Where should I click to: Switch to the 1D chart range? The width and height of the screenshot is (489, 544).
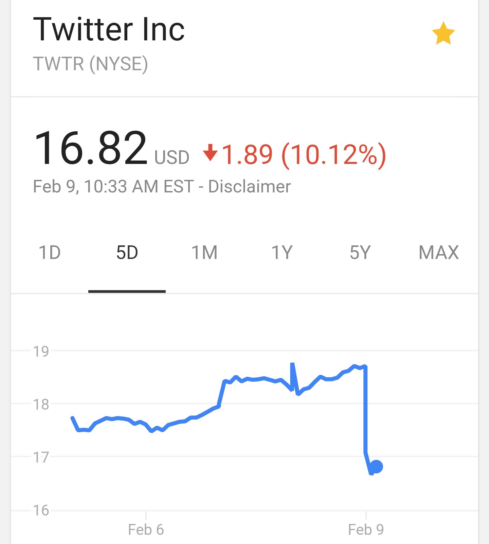pos(50,252)
